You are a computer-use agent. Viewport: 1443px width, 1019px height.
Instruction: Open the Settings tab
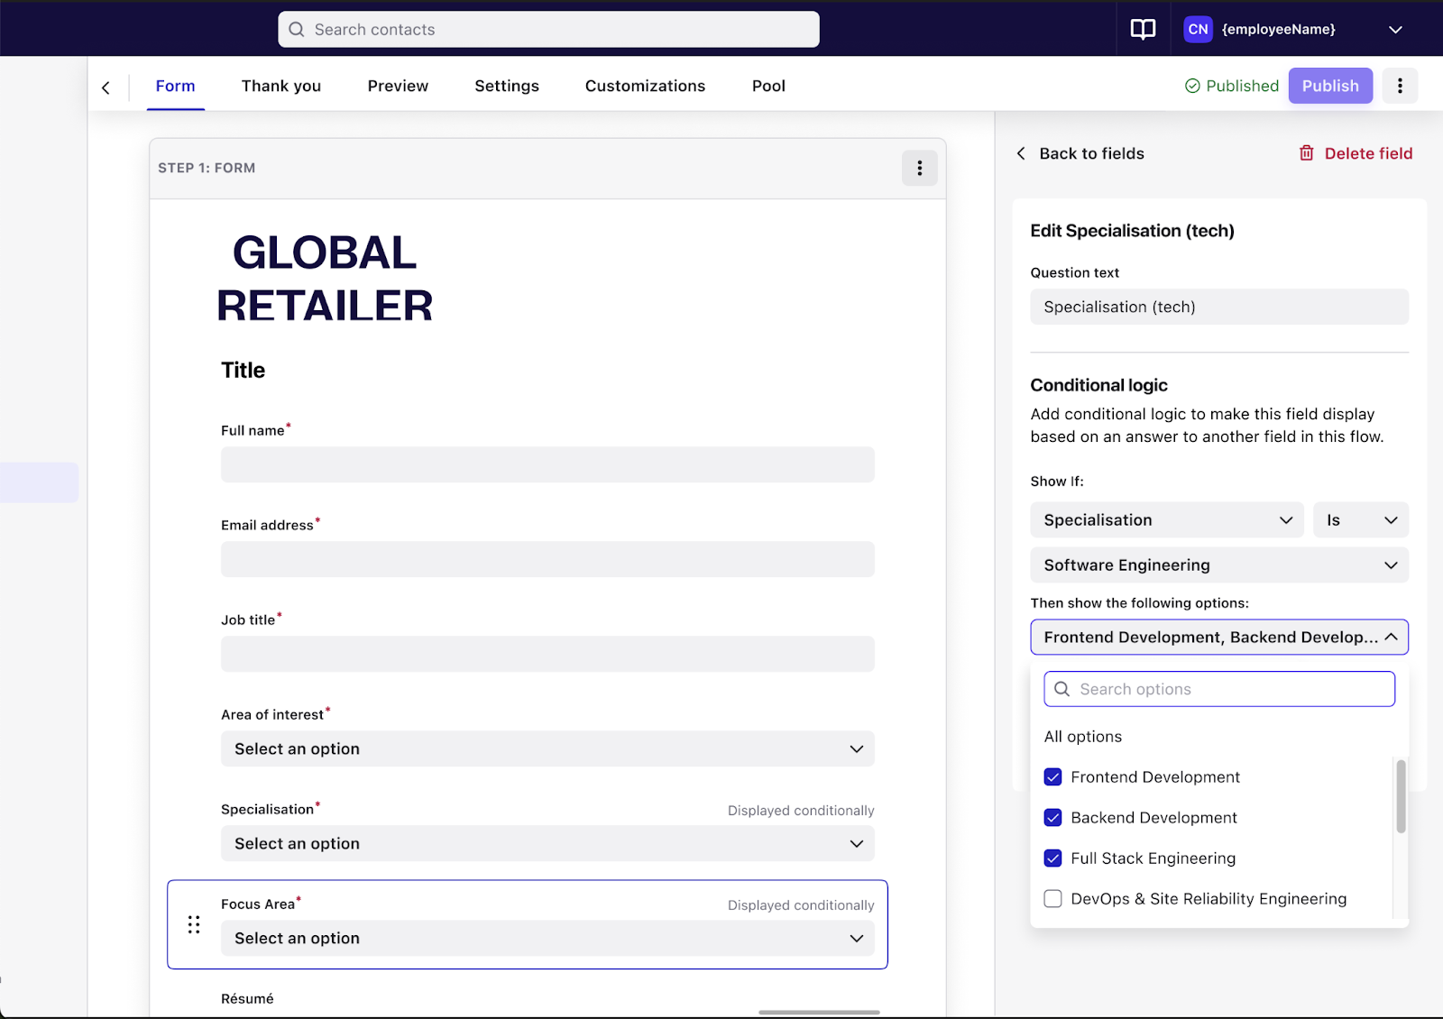(x=507, y=86)
